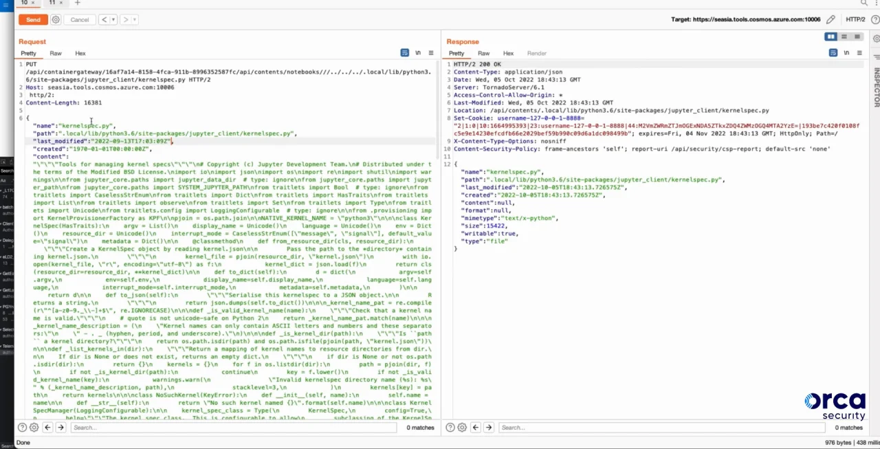Image resolution: width=880 pixels, height=449 pixels.
Task: Close Repeater tab 10
Action: 33,3
